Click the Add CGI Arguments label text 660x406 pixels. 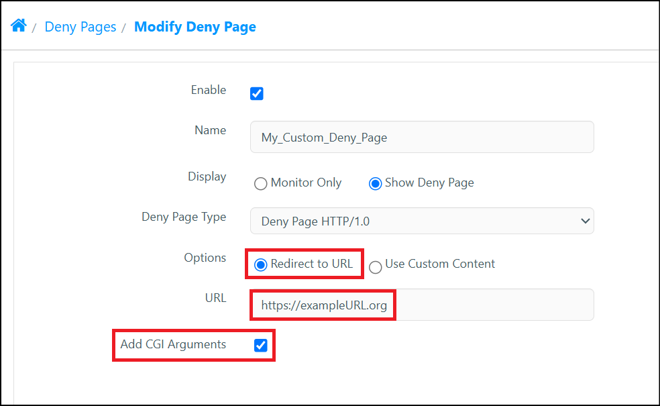point(173,344)
